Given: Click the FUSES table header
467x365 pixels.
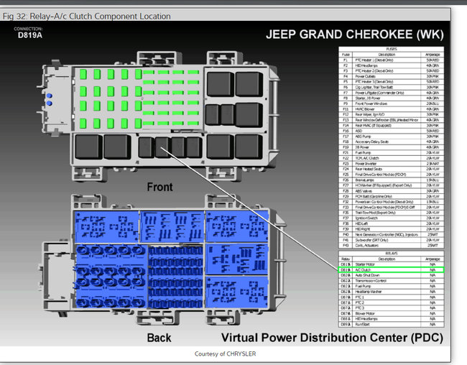Looking at the screenshot, I should (392, 49).
